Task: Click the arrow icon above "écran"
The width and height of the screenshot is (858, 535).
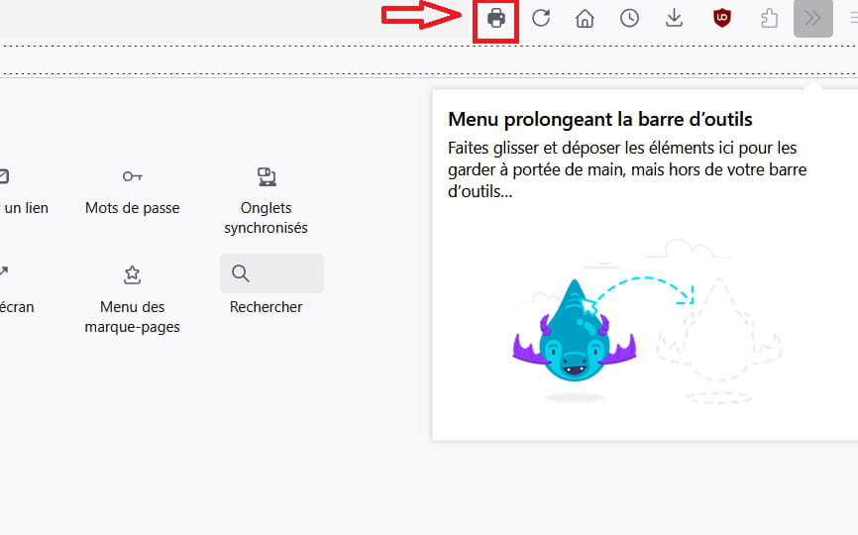Action: (x=3, y=272)
